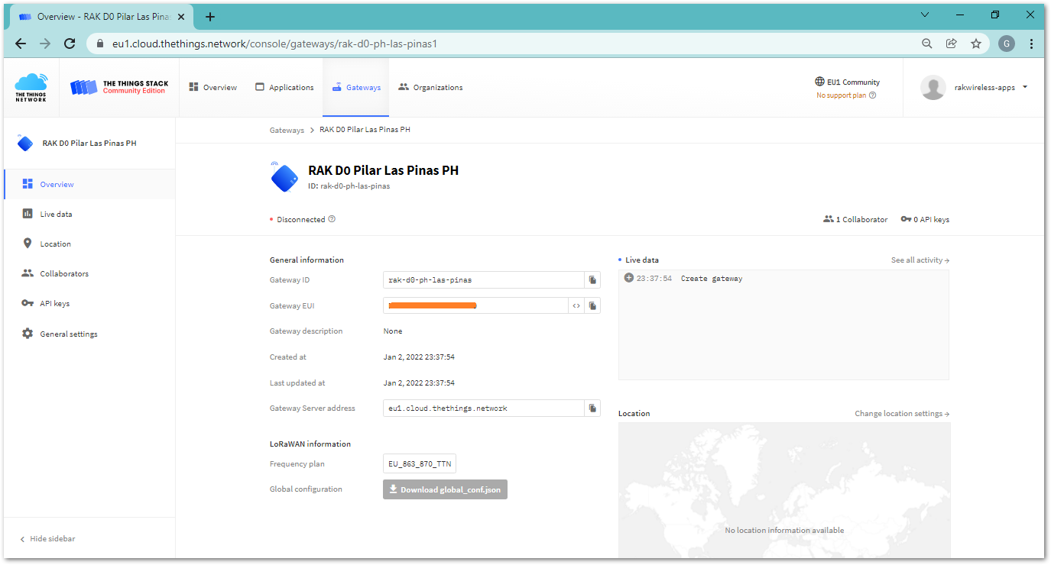The image size is (1051, 565).
Task: Copy the Gateway Server address
Action: tap(592, 408)
